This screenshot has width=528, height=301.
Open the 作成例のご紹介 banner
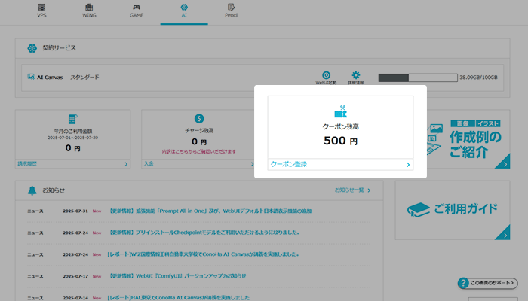click(468, 139)
